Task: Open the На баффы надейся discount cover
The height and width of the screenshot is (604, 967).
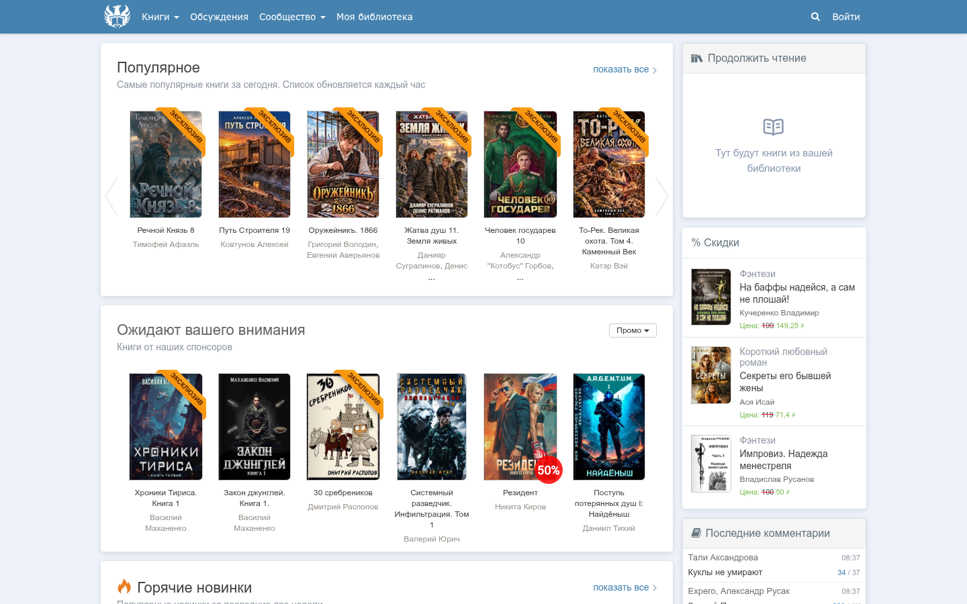Action: pyautogui.click(x=711, y=297)
